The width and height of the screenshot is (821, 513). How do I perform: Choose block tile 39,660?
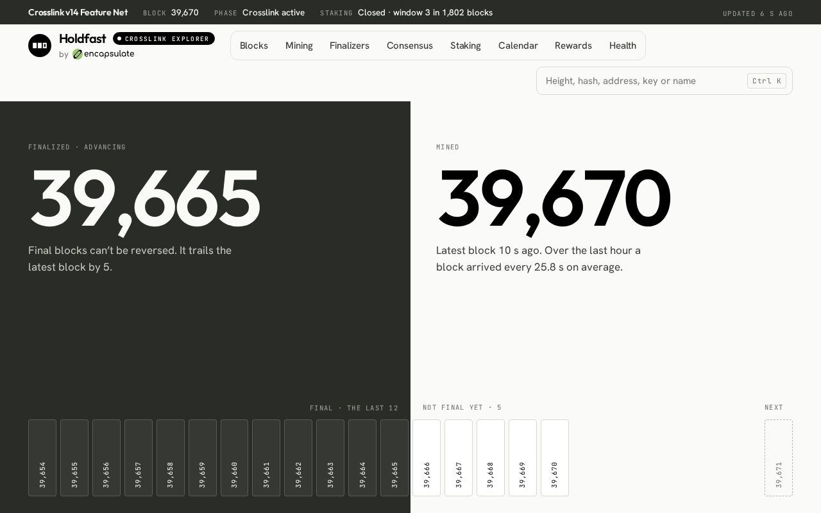[235, 458]
